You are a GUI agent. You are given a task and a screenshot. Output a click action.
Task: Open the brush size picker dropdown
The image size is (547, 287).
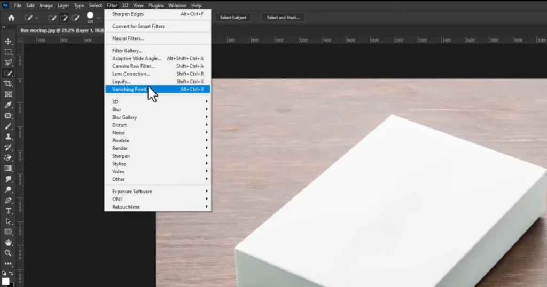(98, 18)
